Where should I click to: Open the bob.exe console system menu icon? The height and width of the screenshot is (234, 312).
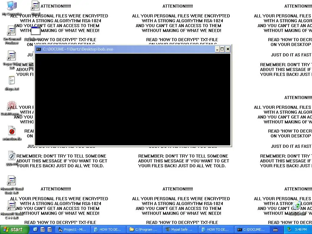pos(39,49)
